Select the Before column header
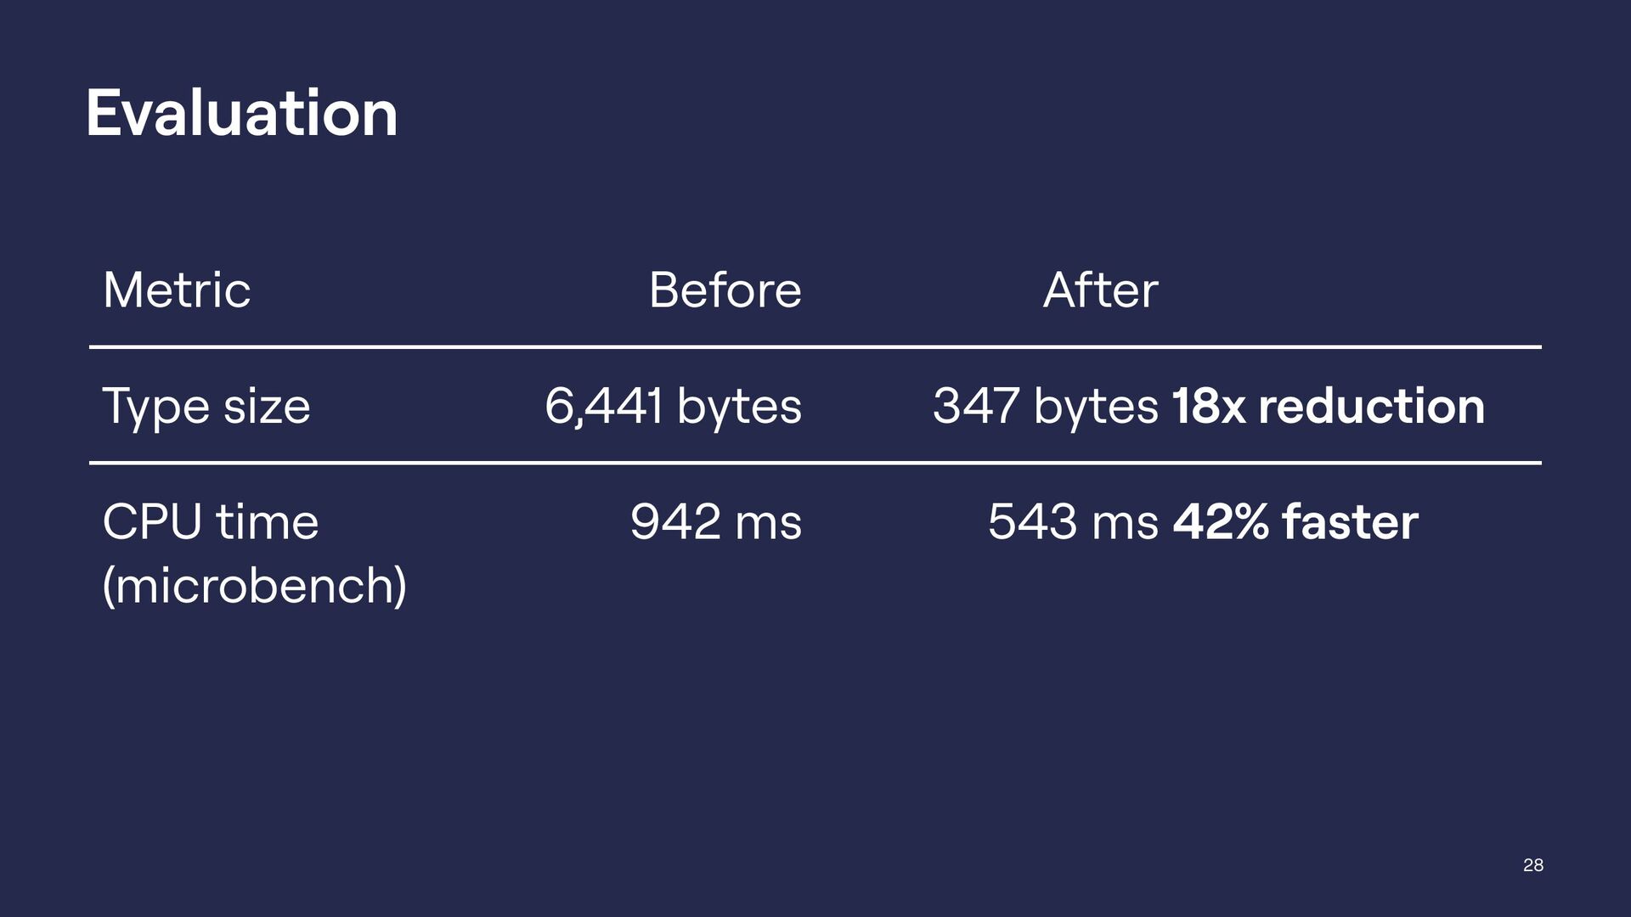The width and height of the screenshot is (1631, 917). click(x=725, y=290)
